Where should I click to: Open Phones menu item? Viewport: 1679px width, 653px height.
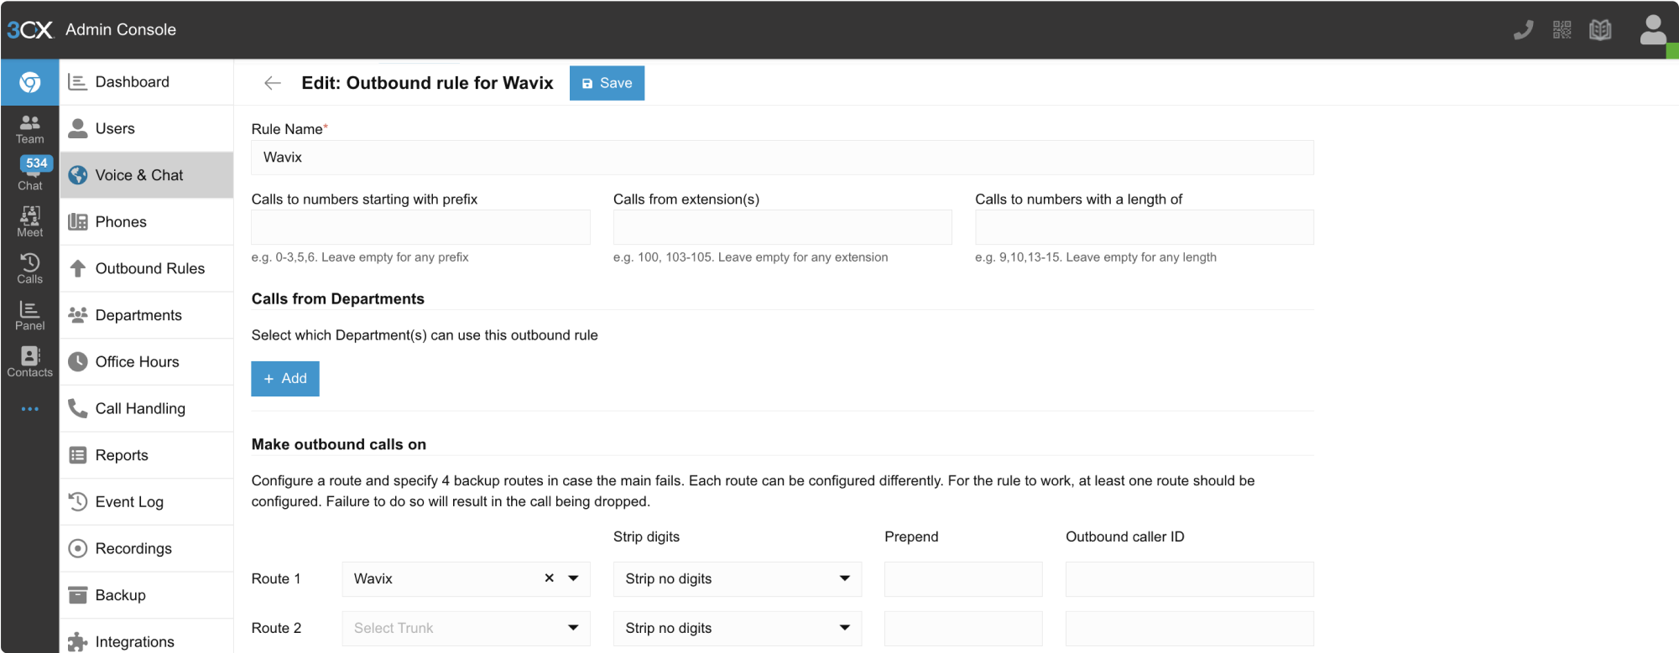pos(146,222)
